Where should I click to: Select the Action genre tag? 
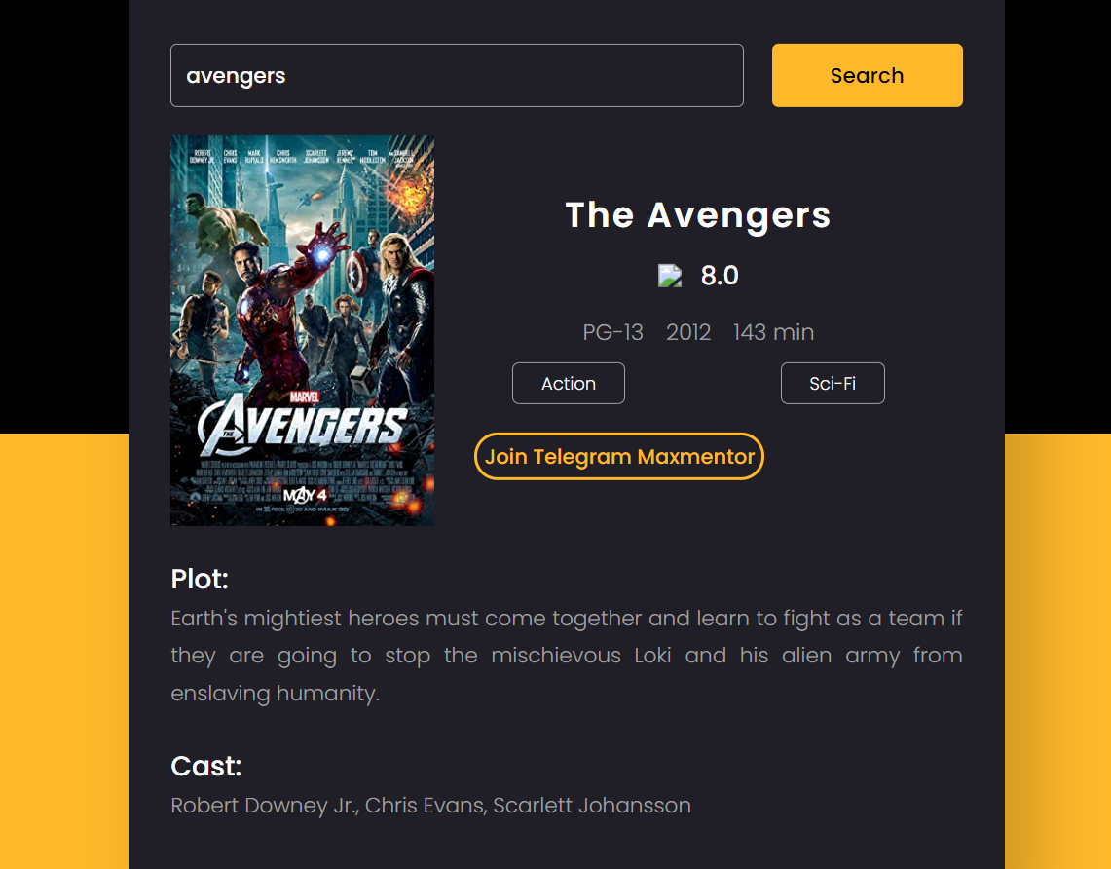pyautogui.click(x=568, y=383)
